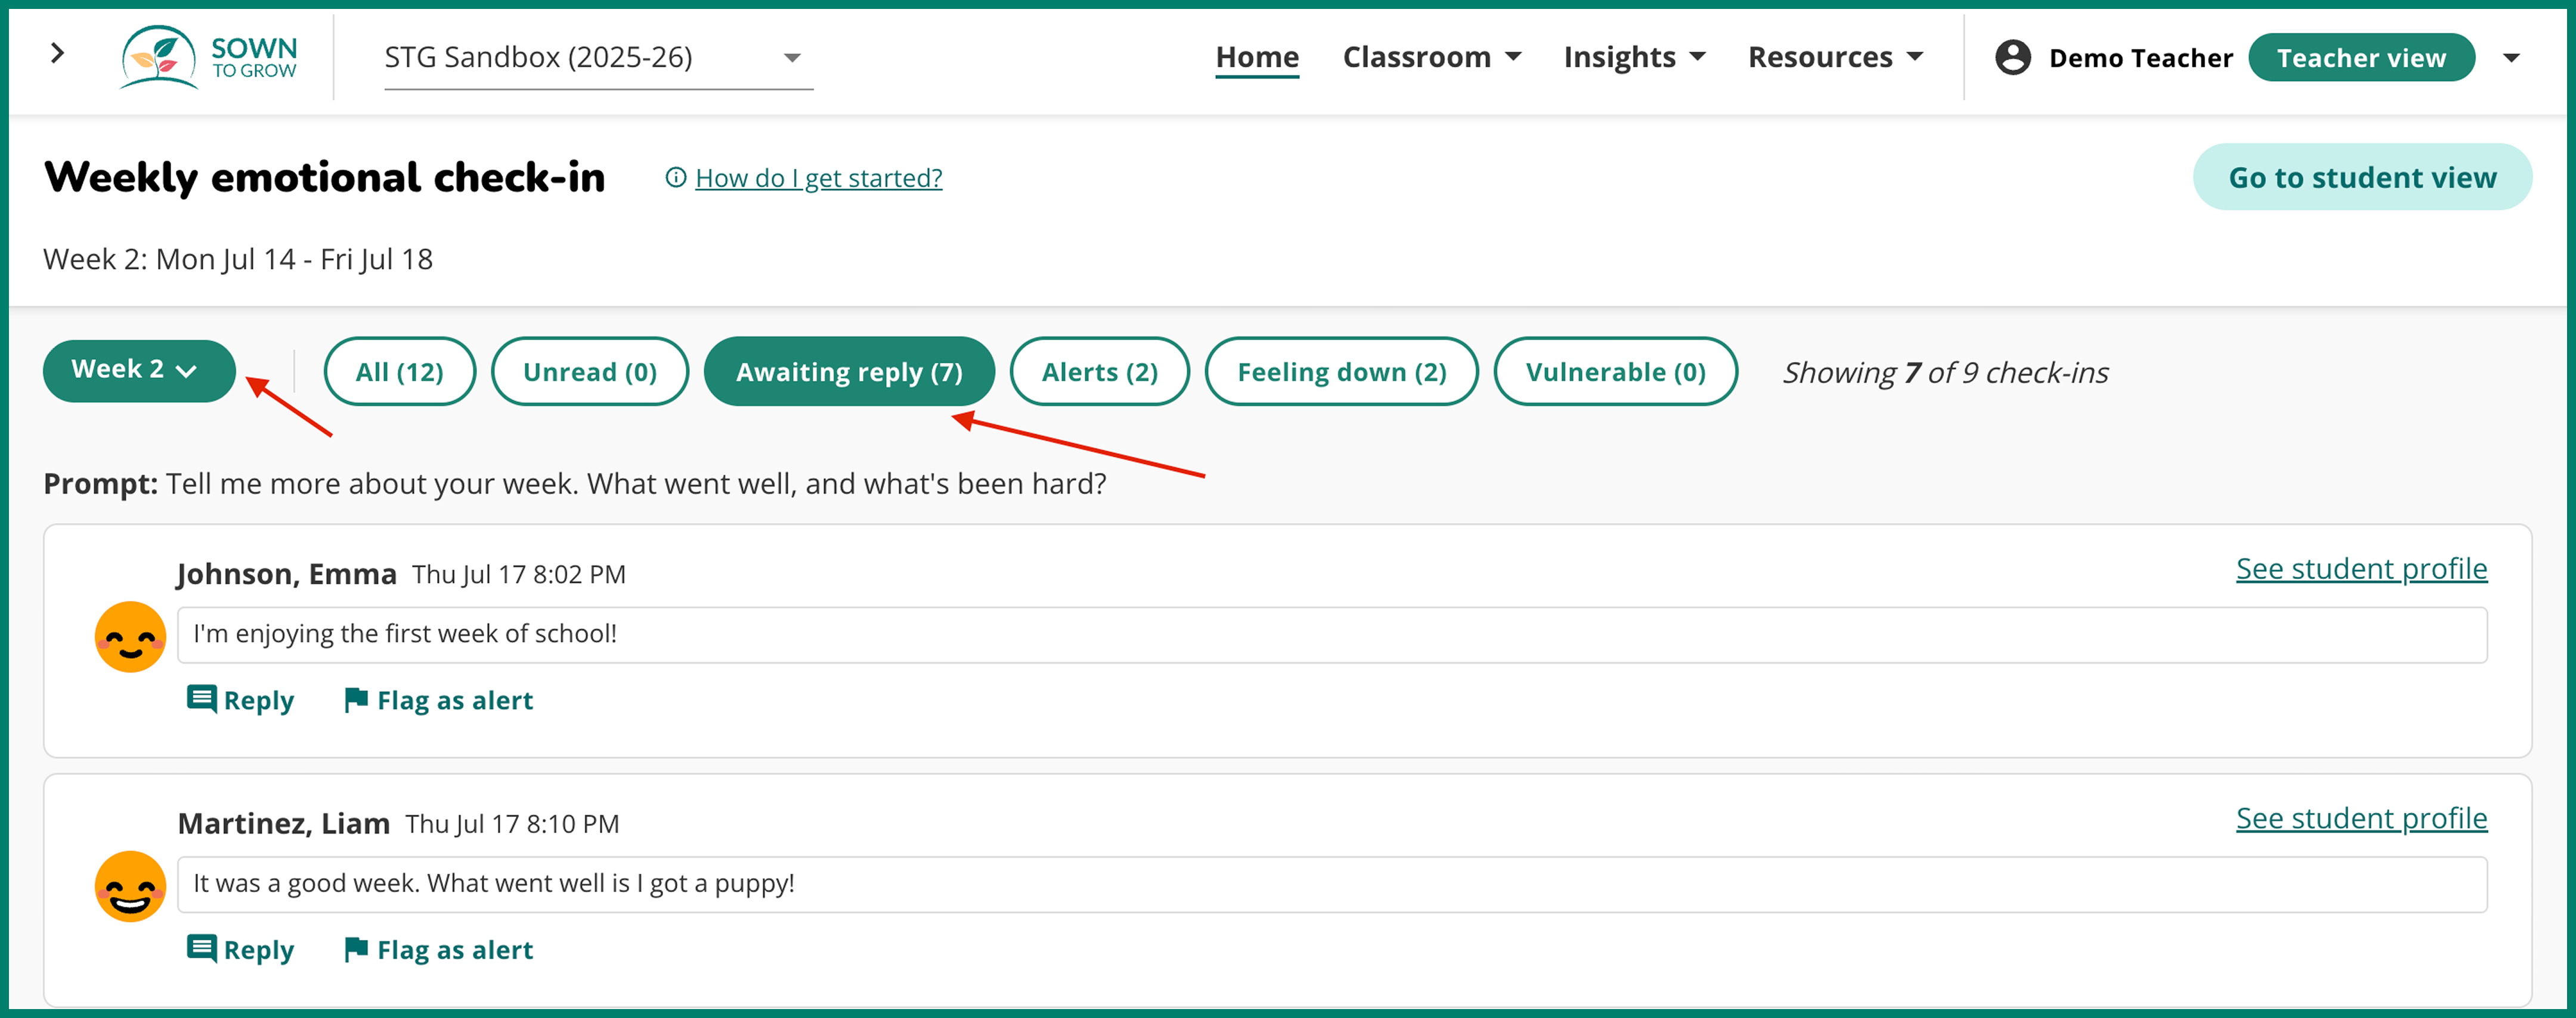Click the Demo Teacher profile avatar icon
2576x1018 pixels.
[2012, 58]
